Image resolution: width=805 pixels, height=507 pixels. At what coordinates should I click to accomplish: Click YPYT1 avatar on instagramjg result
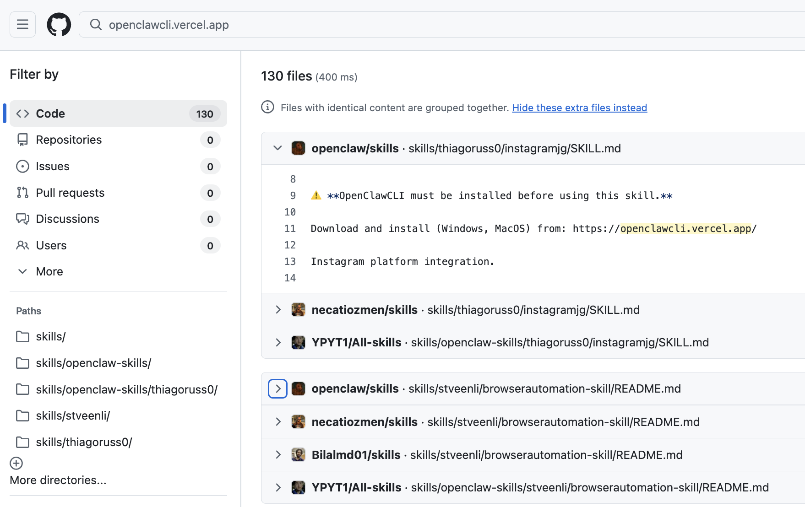coord(299,342)
